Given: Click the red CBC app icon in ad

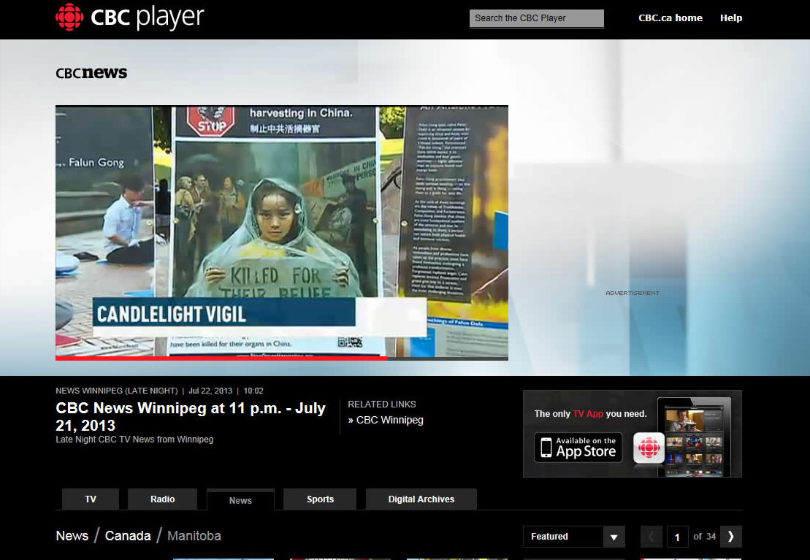Looking at the screenshot, I should click(x=649, y=448).
